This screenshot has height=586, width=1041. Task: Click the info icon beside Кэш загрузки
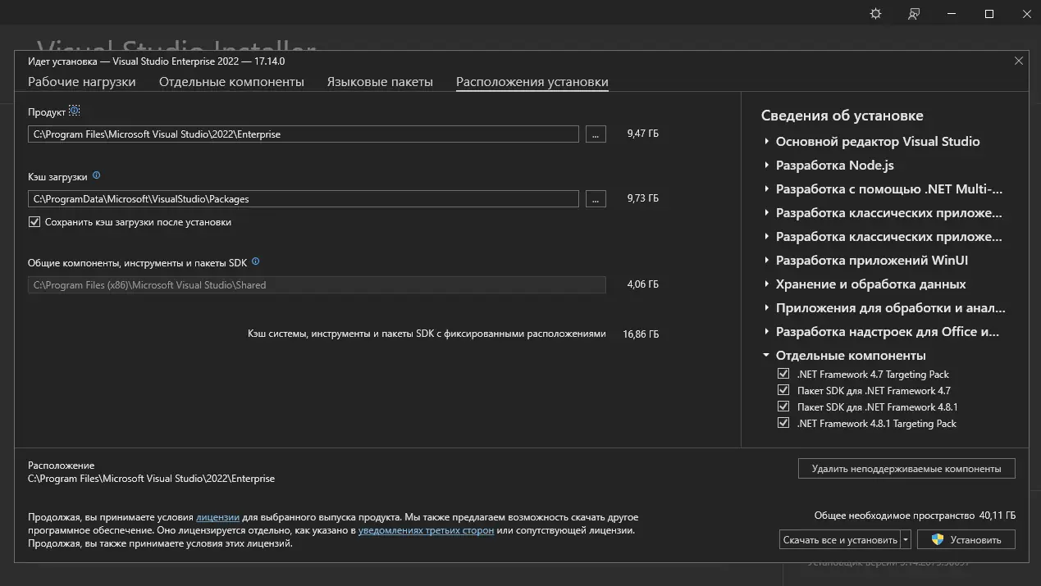pyautogui.click(x=97, y=175)
